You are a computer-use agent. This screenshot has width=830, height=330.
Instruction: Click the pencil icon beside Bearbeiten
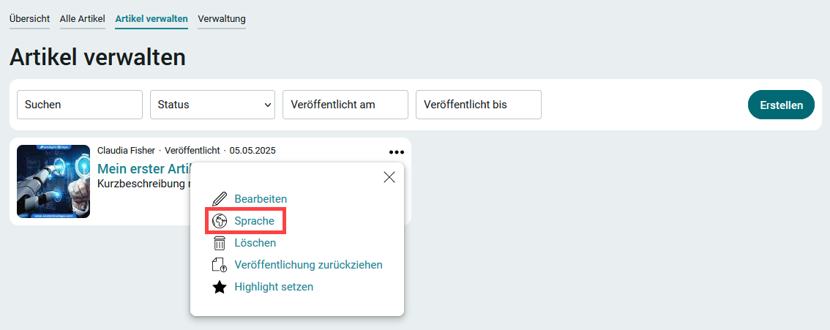(x=219, y=199)
